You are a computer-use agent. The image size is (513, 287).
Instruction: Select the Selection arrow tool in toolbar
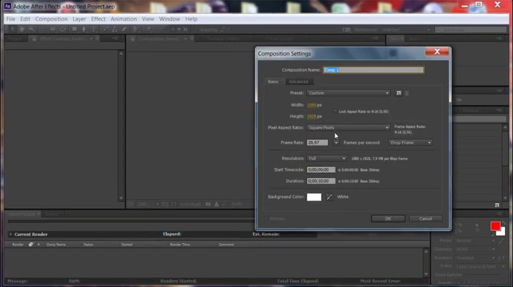pyautogui.click(x=12, y=29)
